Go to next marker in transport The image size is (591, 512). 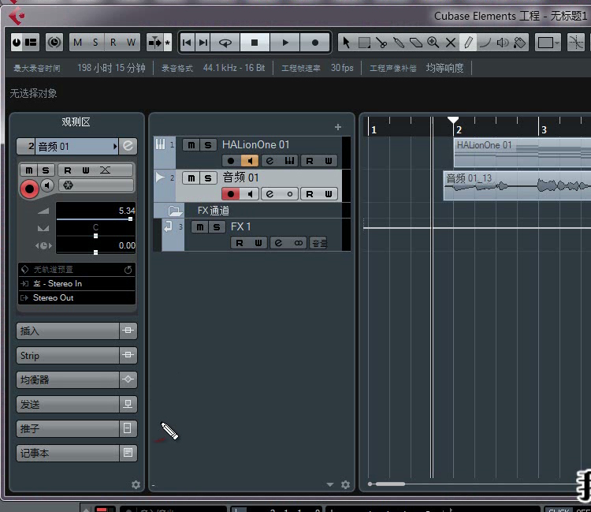203,43
